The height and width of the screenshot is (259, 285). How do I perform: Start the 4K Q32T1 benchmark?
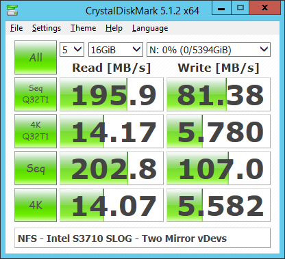pyautogui.click(x=36, y=131)
